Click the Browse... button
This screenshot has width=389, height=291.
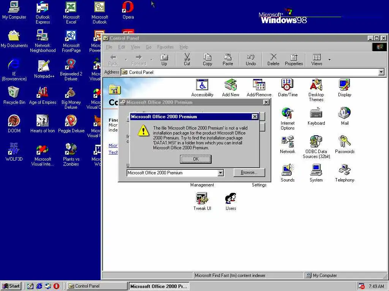point(249,172)
